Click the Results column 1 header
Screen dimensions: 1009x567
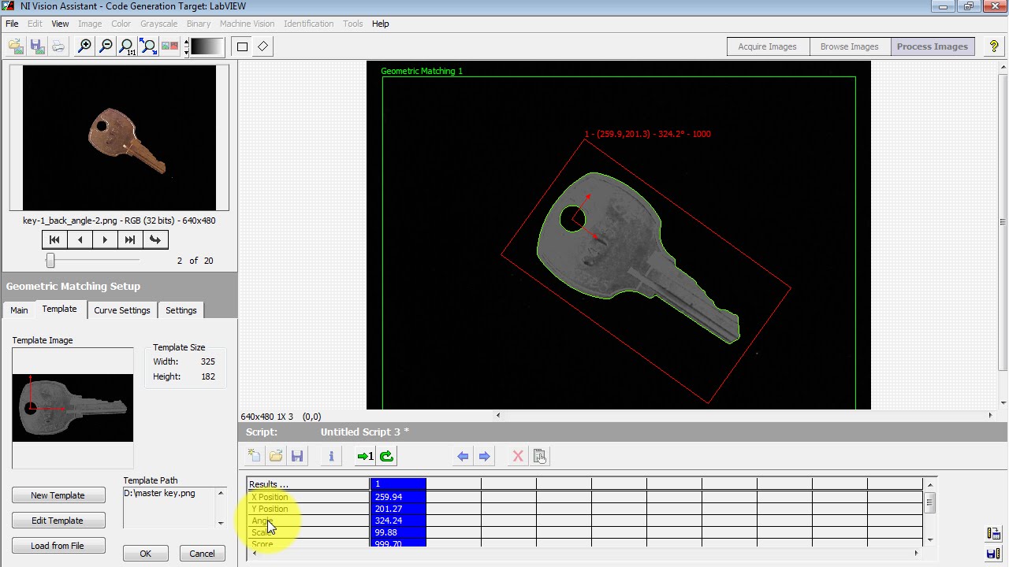398,484
